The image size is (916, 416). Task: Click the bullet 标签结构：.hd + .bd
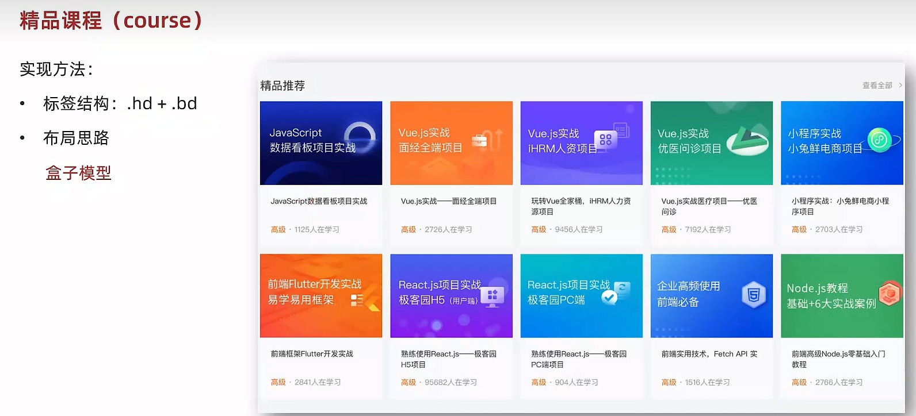[x=120, y=103]
